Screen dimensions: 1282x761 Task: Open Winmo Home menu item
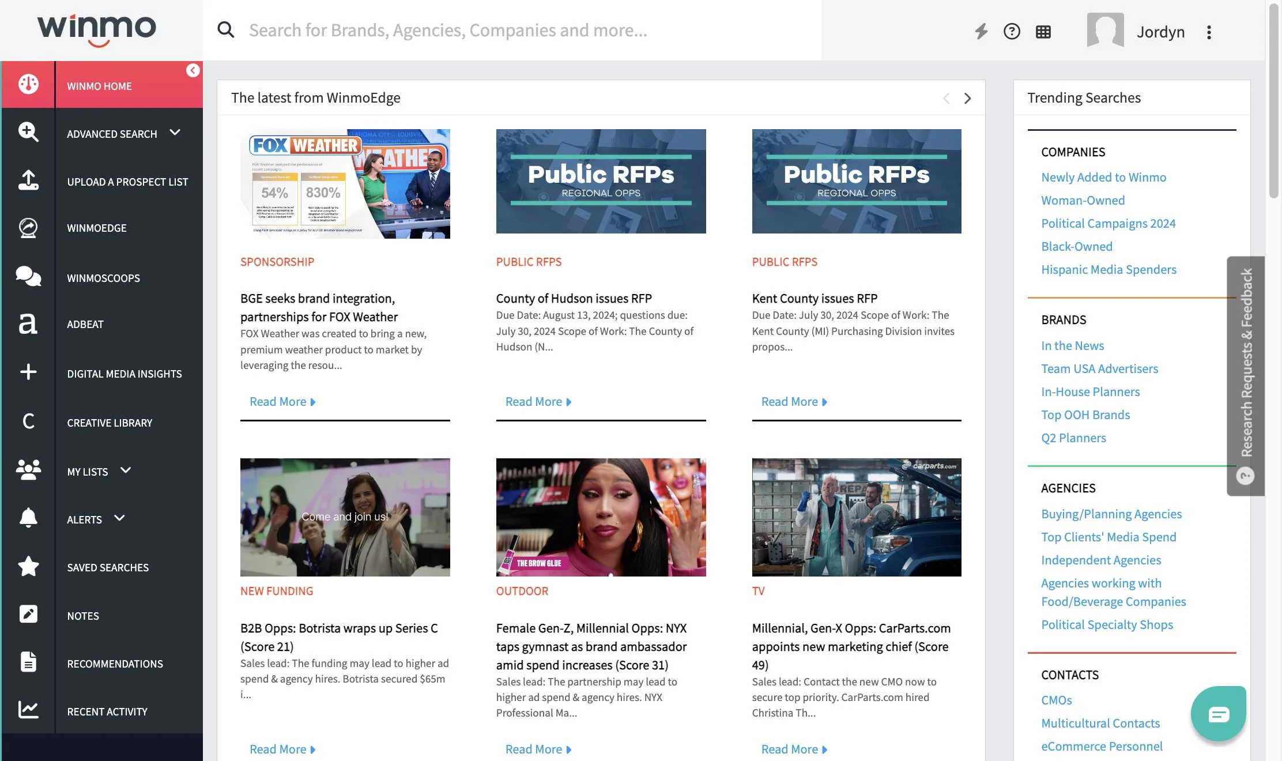click(99, 86)
